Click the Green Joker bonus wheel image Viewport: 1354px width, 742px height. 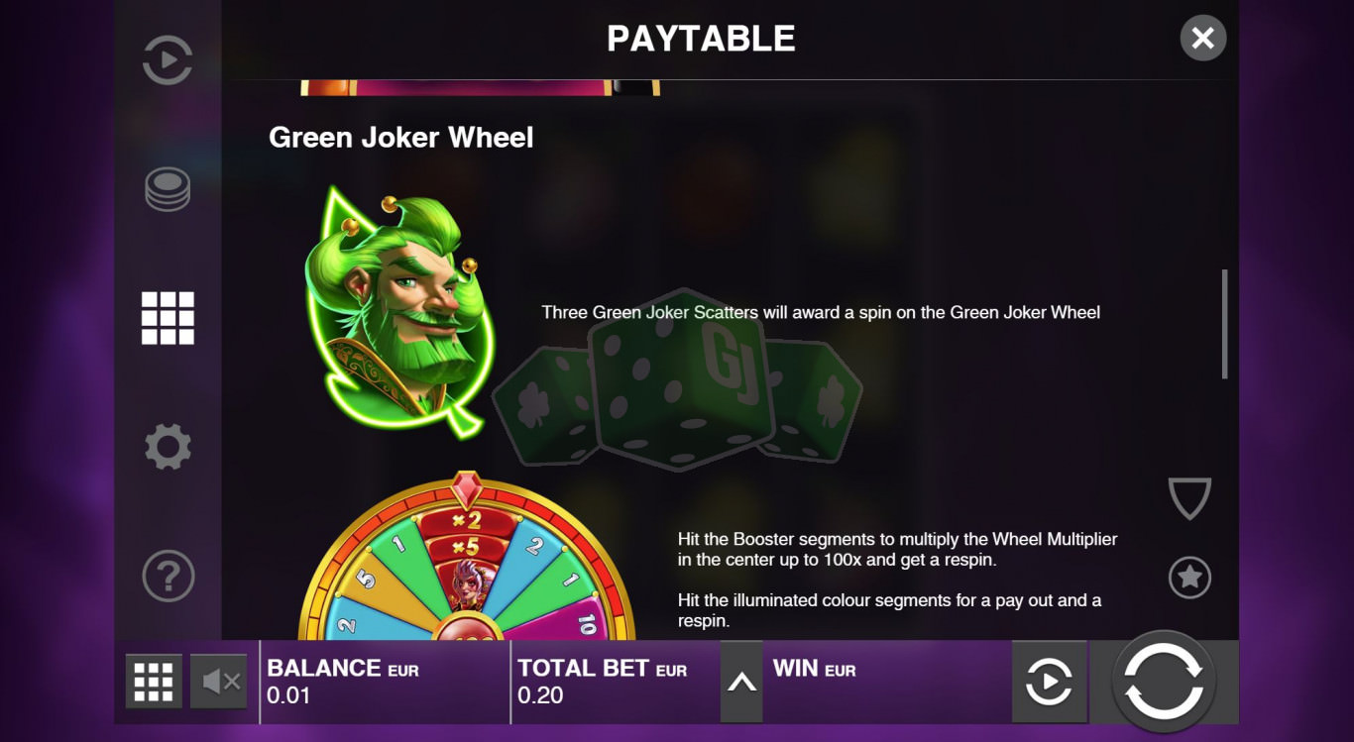coord(466,557)
